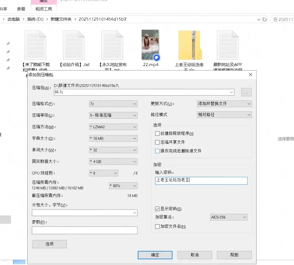294x265 pixels.
Task: Enable the 加密文件名 checkbox
Action: [x=157, y=226]
